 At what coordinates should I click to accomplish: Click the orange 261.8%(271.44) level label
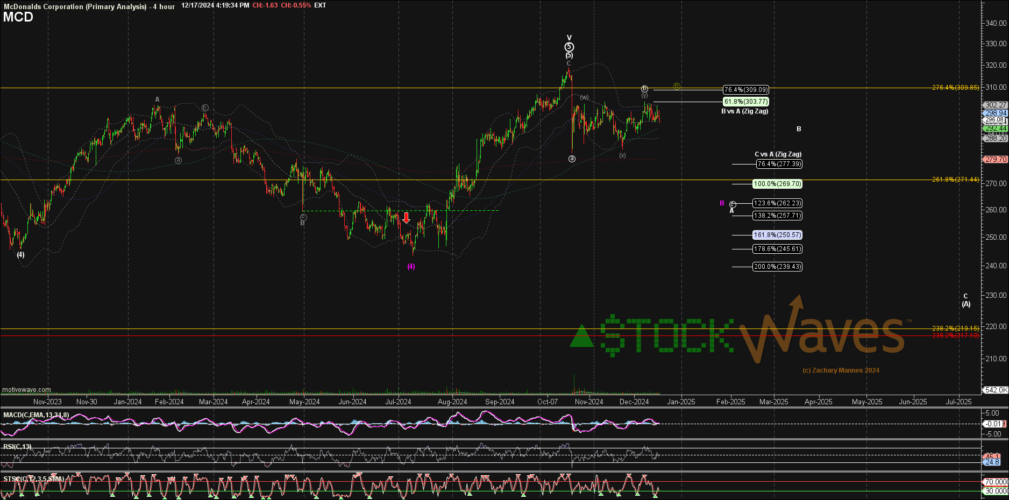(x=956, y=180)
